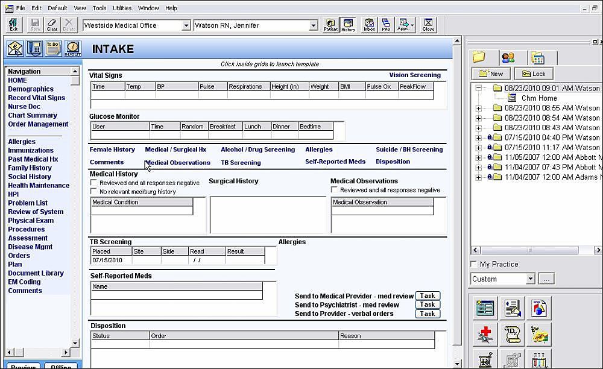Open the Vision Screening link
The height and width of the screenshot is (369, 603).
[x=415, y=75]
